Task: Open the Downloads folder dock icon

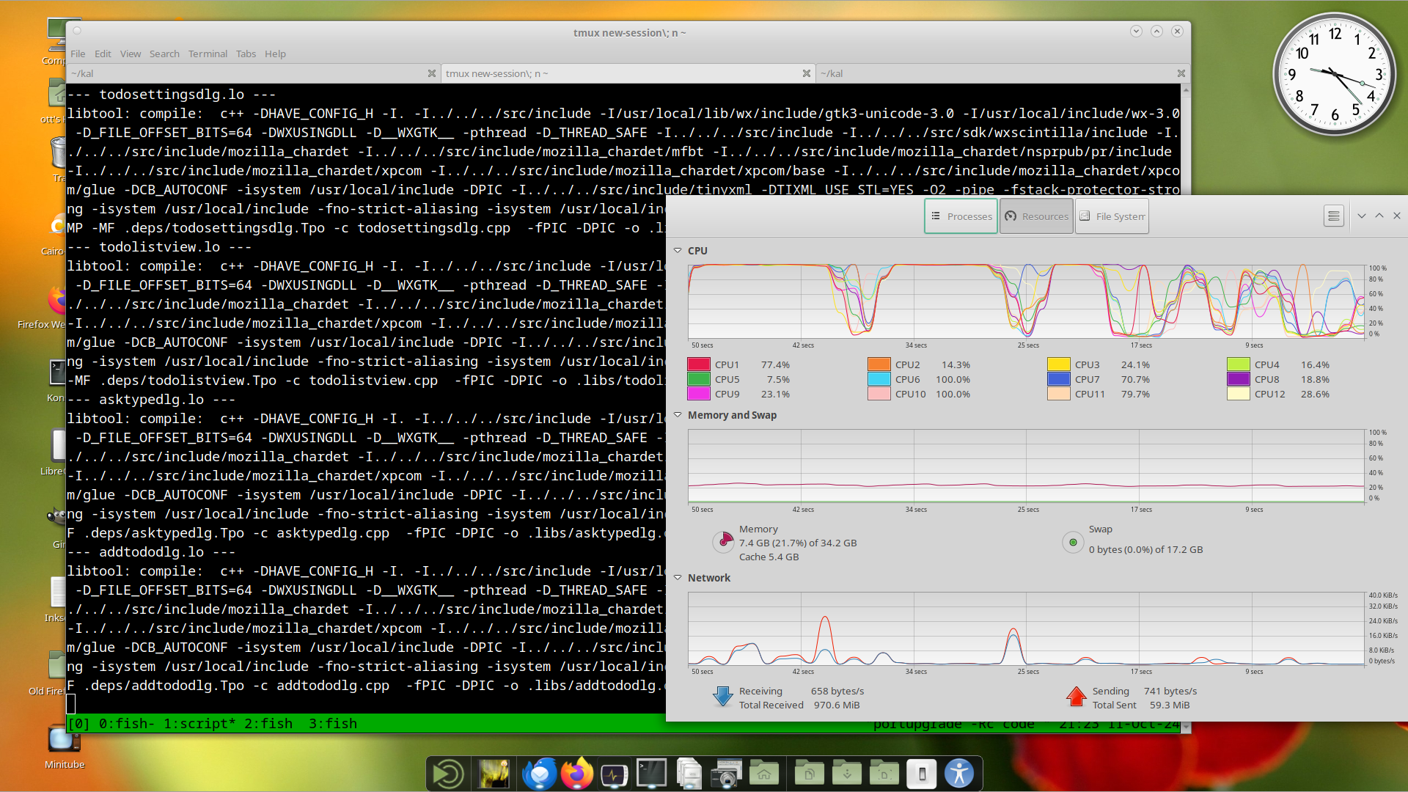Action: [846, 774]
